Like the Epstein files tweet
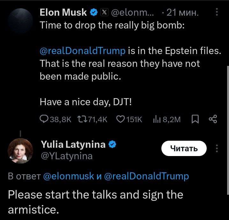 pyautogui.click(x=120, y=119)
